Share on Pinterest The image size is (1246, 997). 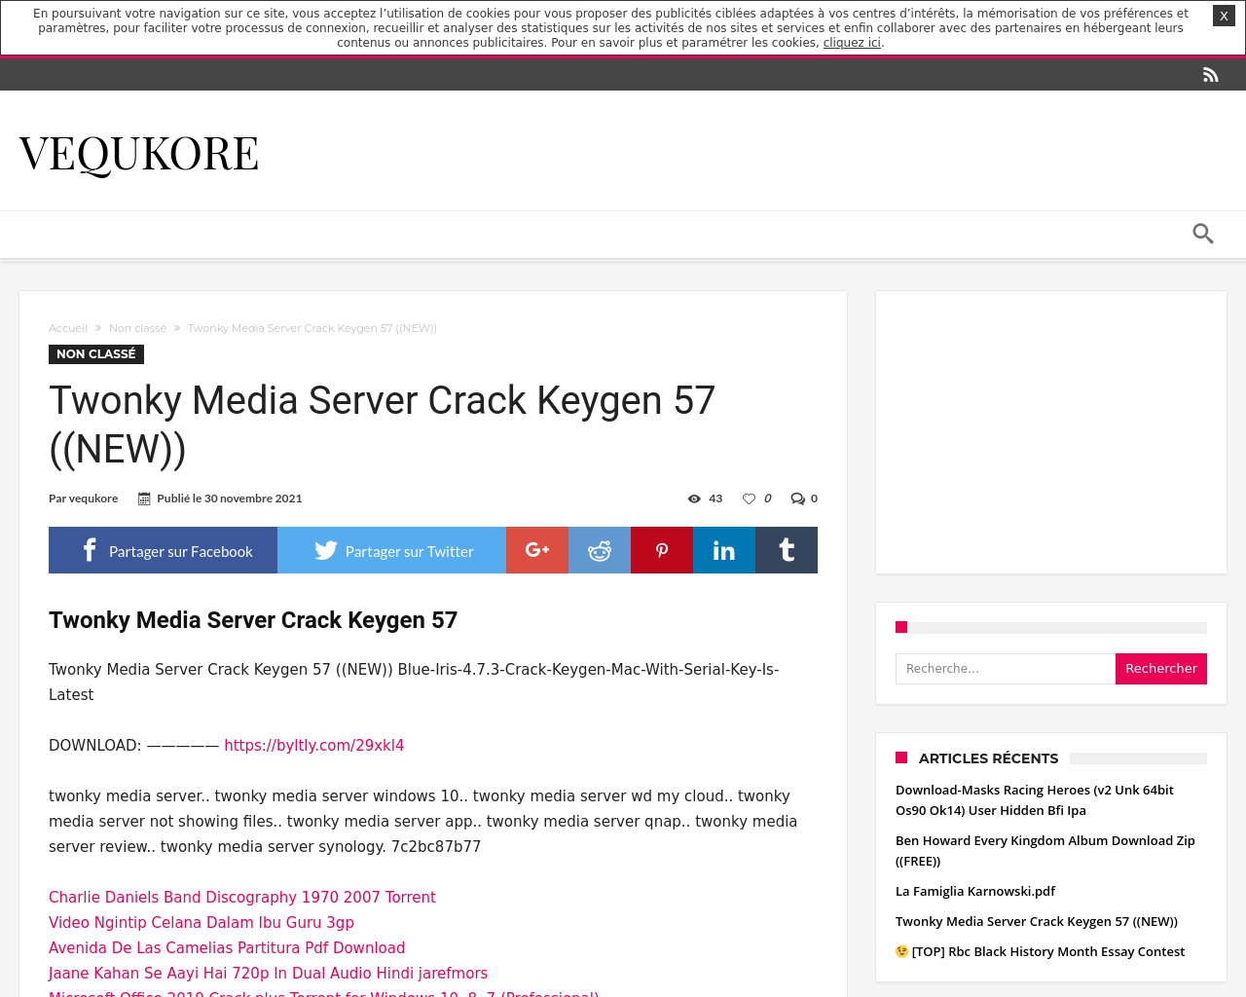[662, 550]
